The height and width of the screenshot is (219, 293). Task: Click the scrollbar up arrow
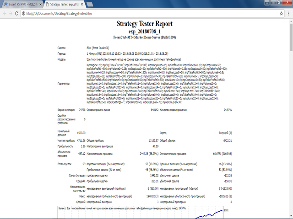point(291,21)
